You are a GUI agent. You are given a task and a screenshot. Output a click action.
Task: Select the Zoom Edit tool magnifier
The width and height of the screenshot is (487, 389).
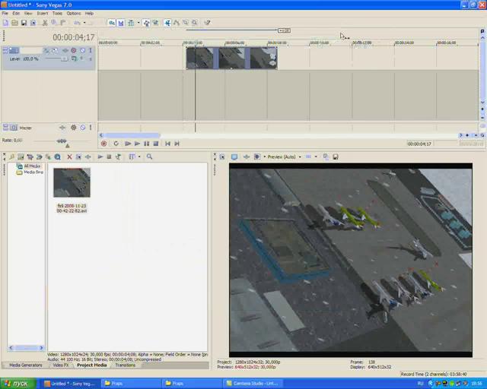pos(195,23)
